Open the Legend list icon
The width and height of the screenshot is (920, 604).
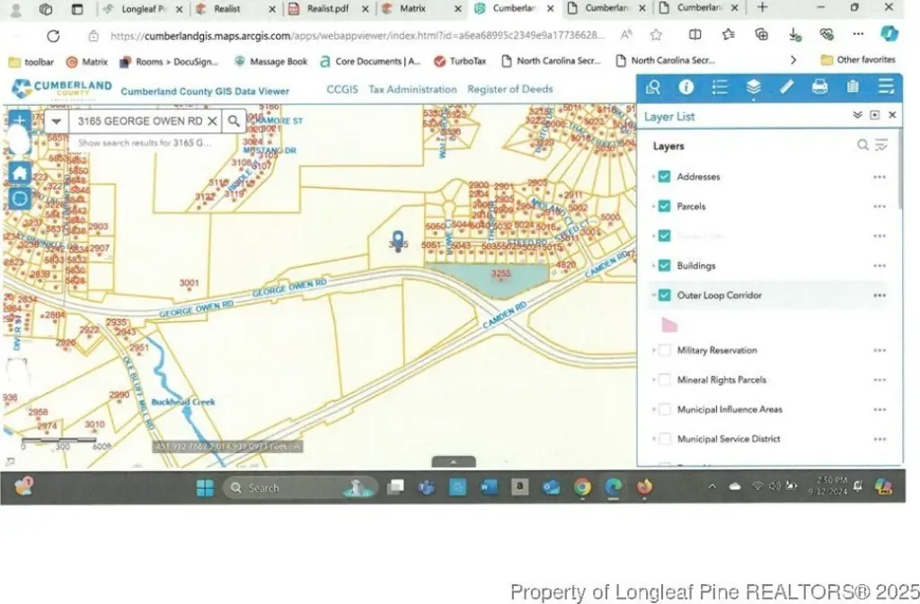[x=720, y=87]
